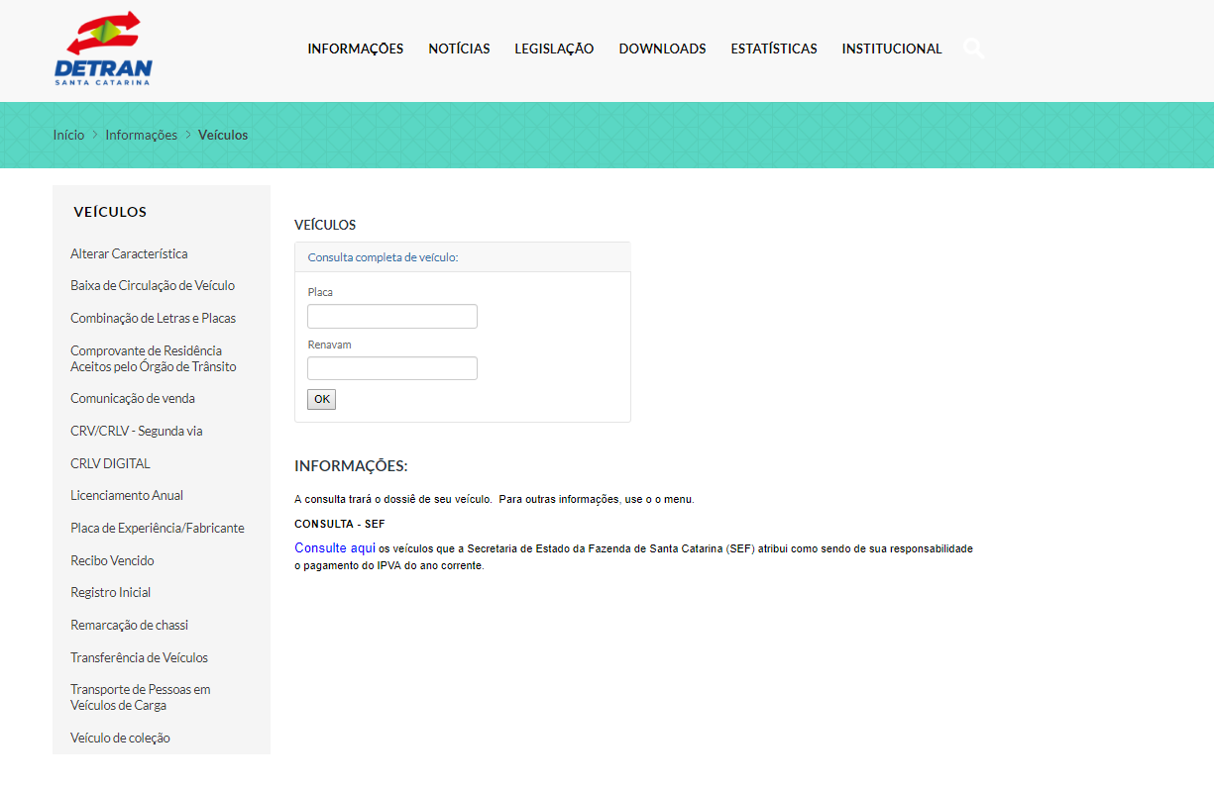Open the DOWNLOADS menu
This screenshot has width=1214, height=790.
[x=661, y=48]
